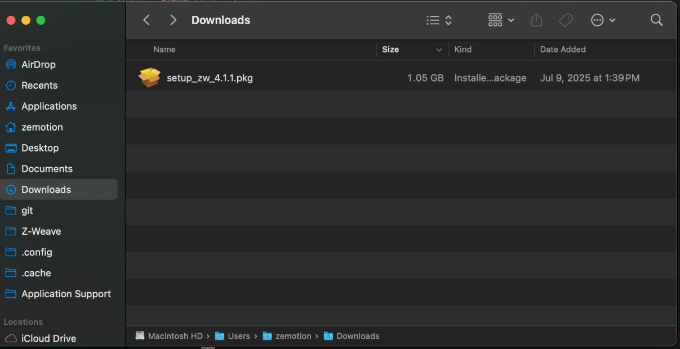680x349 pixels.
Task: Toggle the list view control
Action: [x=432, y=20]
